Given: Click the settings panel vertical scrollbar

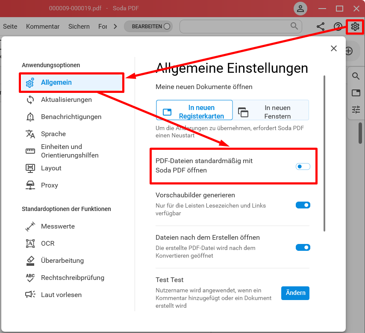Looking at the screenshot, I should click(324, 153).
